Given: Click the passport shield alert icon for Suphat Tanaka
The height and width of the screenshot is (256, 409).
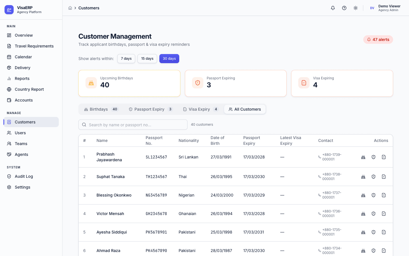Looking at the screenshot, I should pyautogui.click(x=373, y=176).
